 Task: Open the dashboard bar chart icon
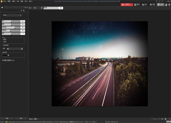pos(166,4)
